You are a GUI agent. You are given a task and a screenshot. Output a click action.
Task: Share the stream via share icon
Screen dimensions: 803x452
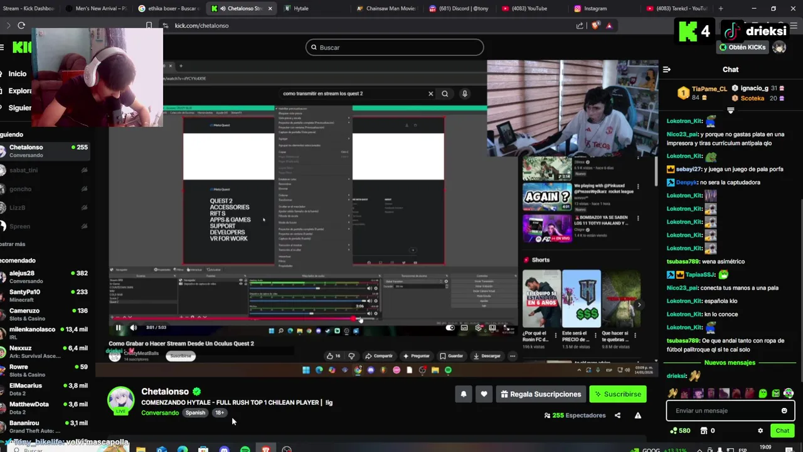pos(617,416)
